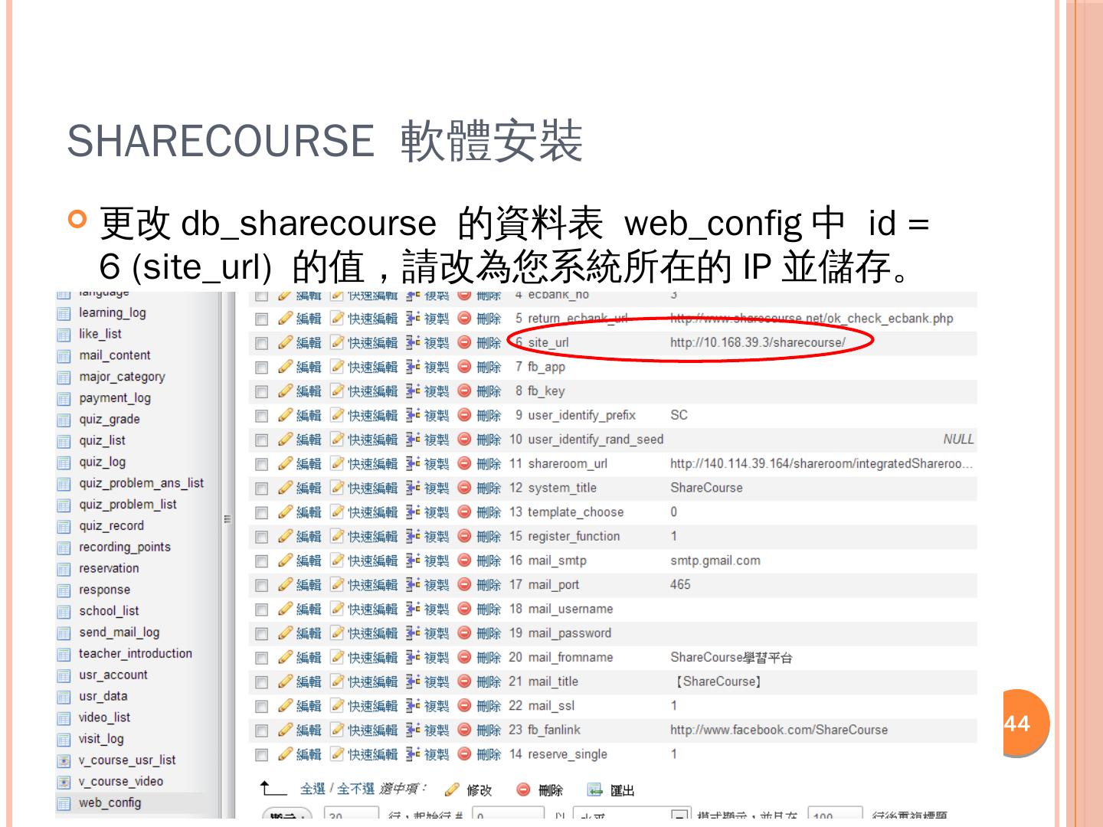This screenshot has width=1103, height=827.
Task: Click the edit link for fb_key row
Action: pos(309,391)
